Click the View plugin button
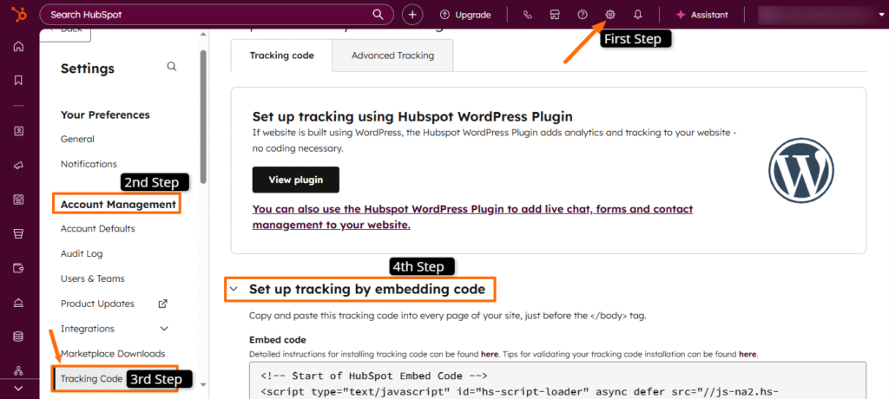Image resolution: width=889 pixels, height=399 pixels. click(x=296, y=180)
